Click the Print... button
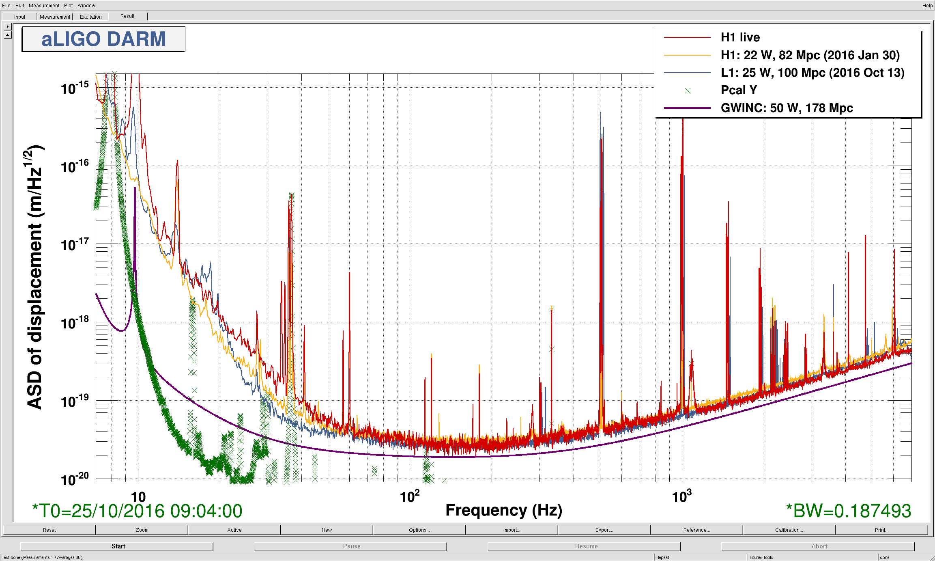Image resolution: width=935 pixels, height=561 pixels. [x=881, y=530]
